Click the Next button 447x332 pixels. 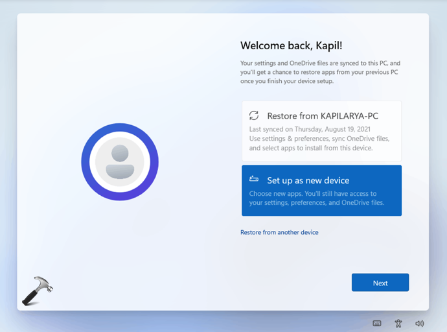pyautogui.click(x=380, y=283)
